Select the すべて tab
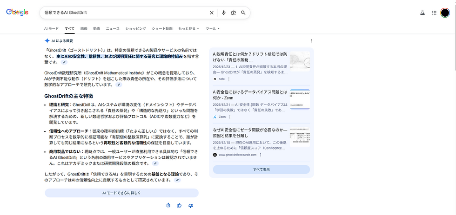Image resolution: width=456 pixels, height=215 pixels. (69, 29)
